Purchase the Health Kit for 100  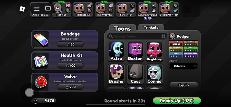70,66
